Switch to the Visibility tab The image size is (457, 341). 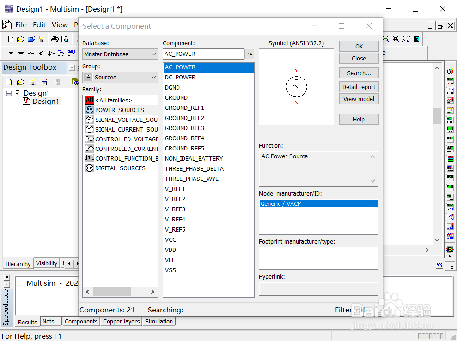(47, 263)
